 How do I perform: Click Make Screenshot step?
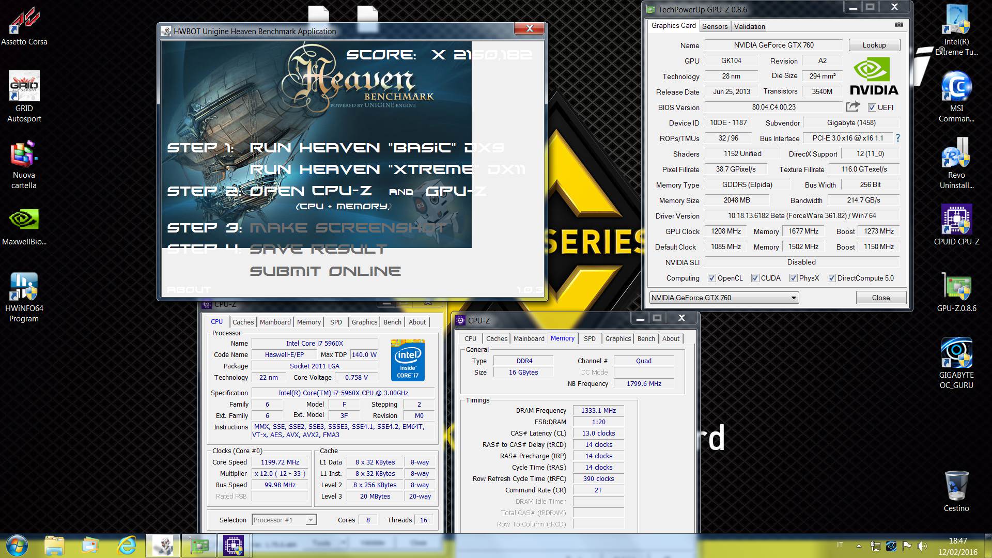pyautogui.click(x=347, y=228)
